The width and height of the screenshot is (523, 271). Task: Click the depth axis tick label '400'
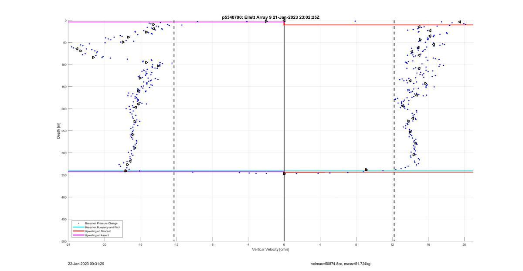point(64,197)
